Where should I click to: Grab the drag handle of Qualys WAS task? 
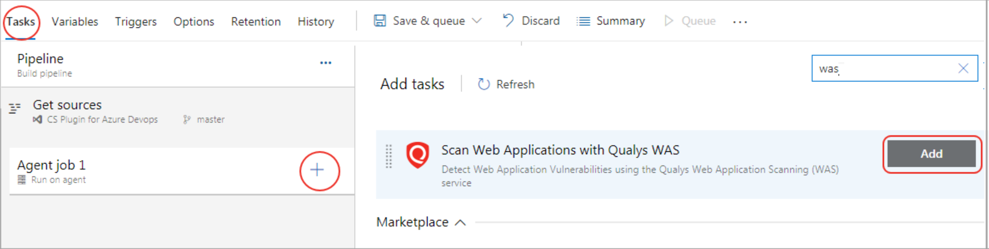389,156
